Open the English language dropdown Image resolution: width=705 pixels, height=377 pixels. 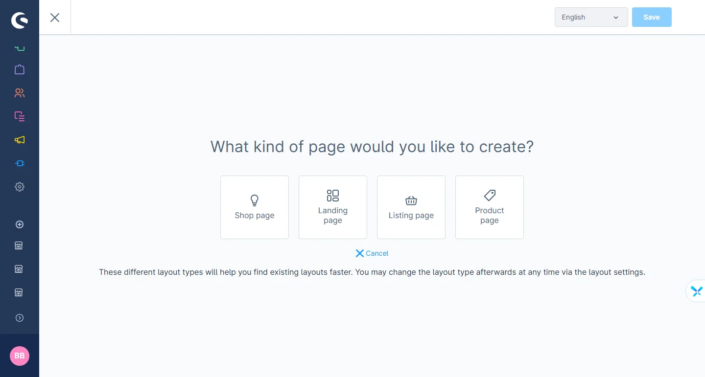click(591, 17)
